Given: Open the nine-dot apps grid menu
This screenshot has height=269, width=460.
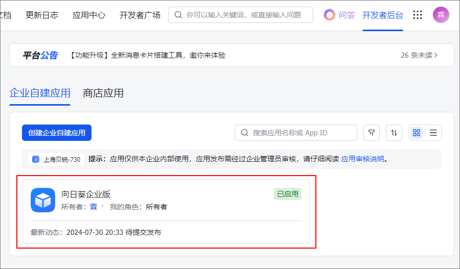Looking at the screenshot, I should [x=418, y=15].
